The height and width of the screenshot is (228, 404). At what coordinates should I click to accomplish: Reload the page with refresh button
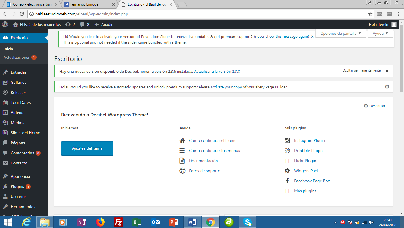(22, 14)
